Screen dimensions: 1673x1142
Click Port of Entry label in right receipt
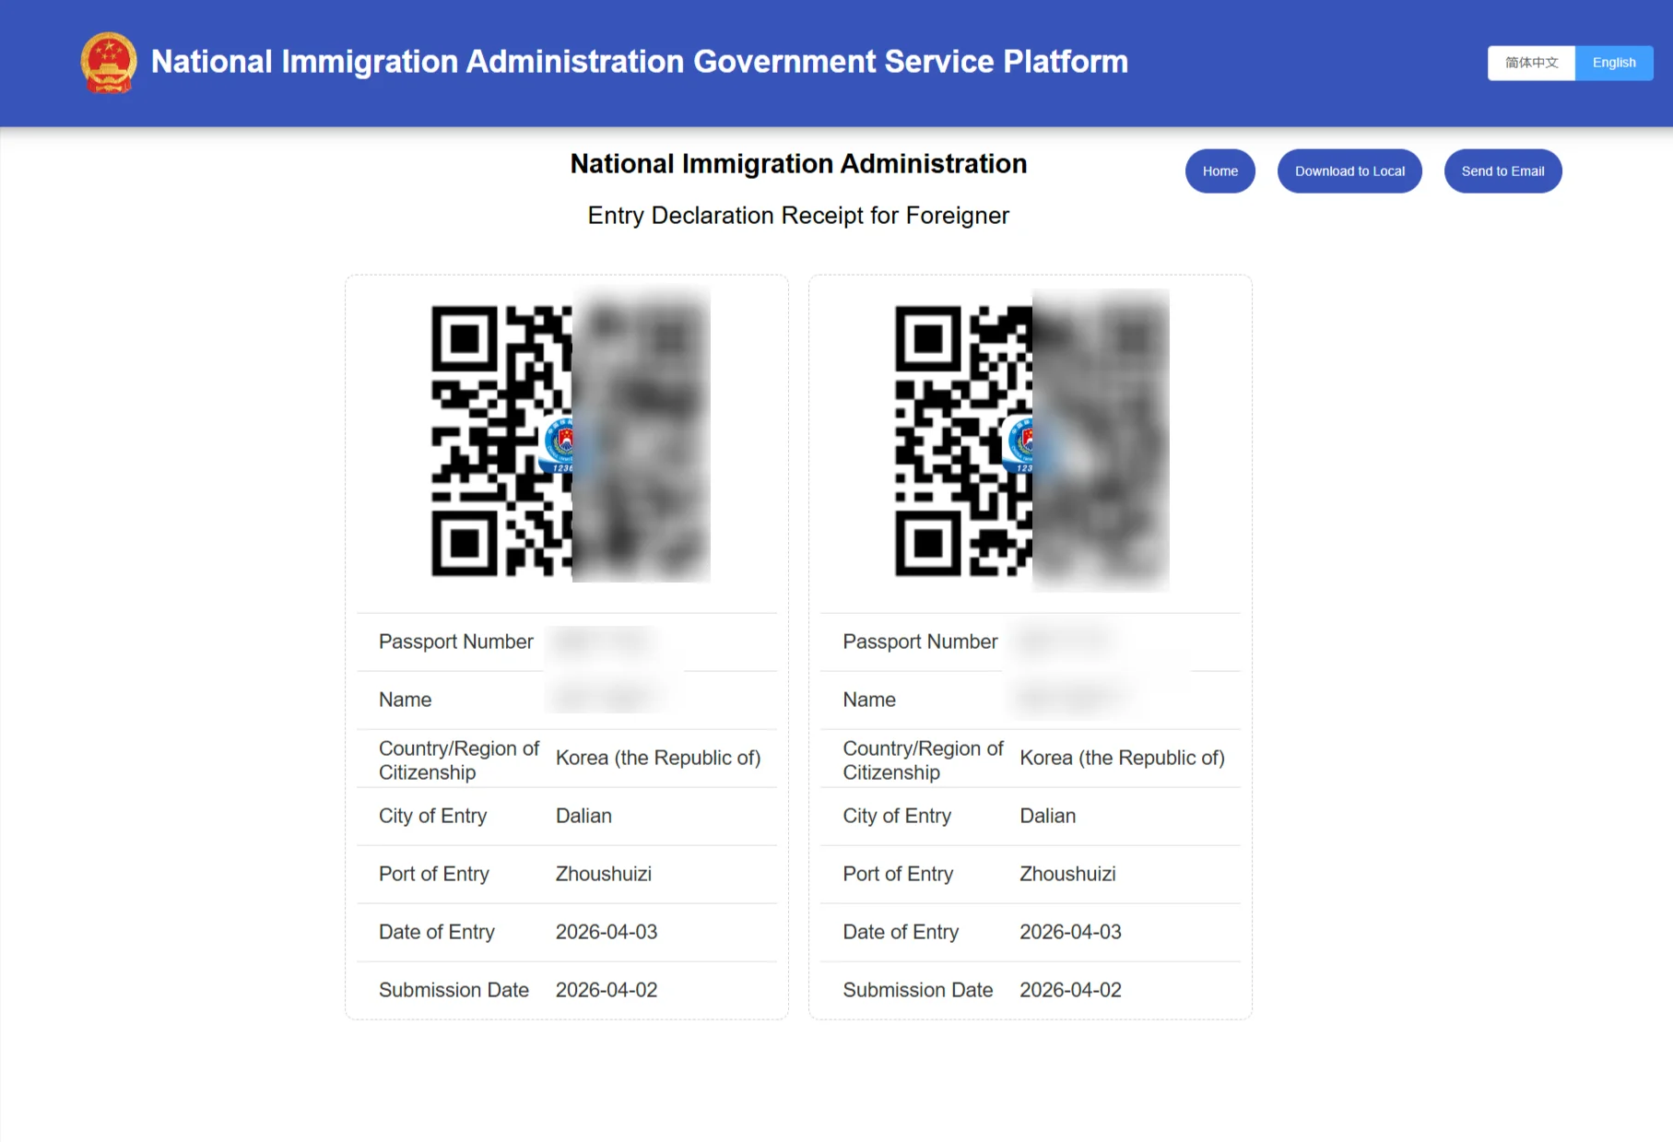point(898,874)
